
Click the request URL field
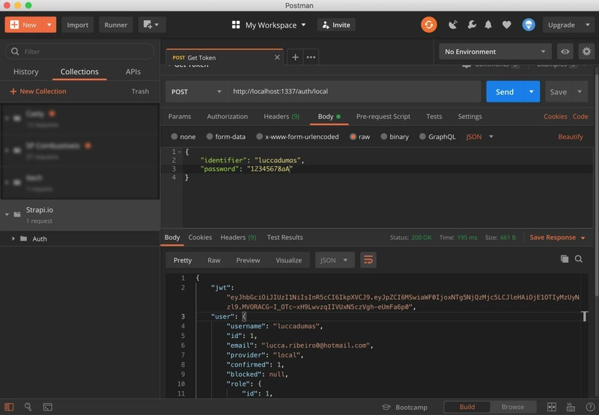click(x=354, y=91)
